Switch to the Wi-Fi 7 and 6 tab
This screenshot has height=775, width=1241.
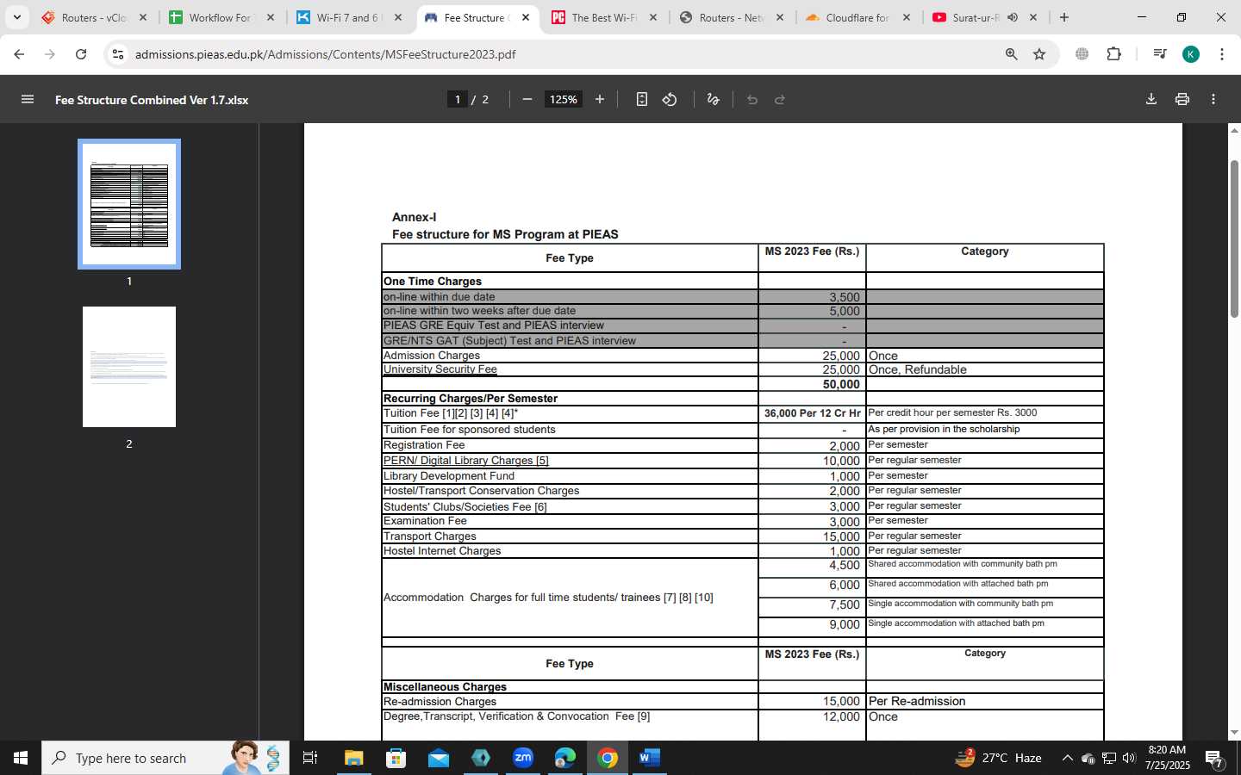tap(349, 17)
